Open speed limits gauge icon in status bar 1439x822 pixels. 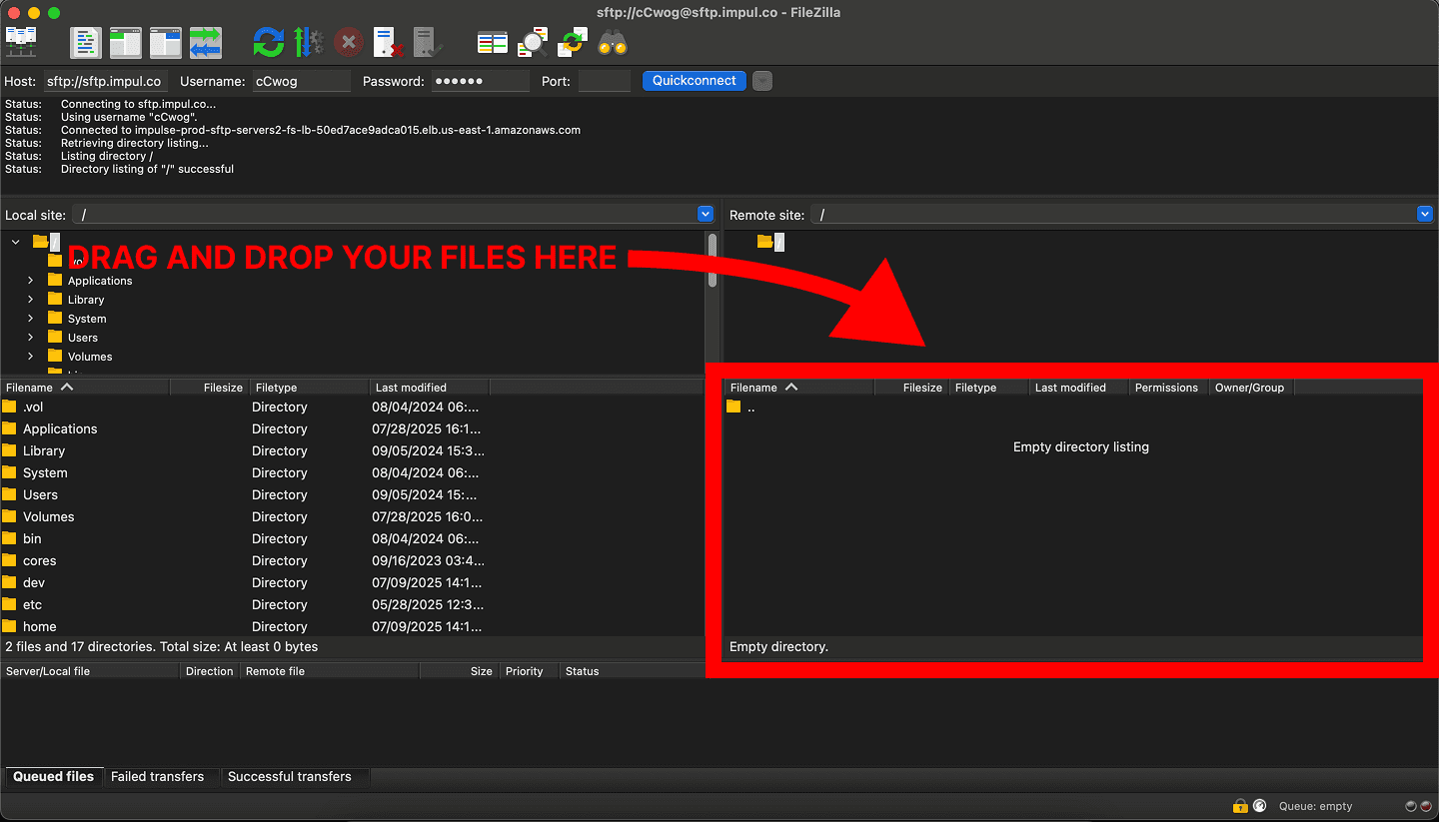point(1260,806)
